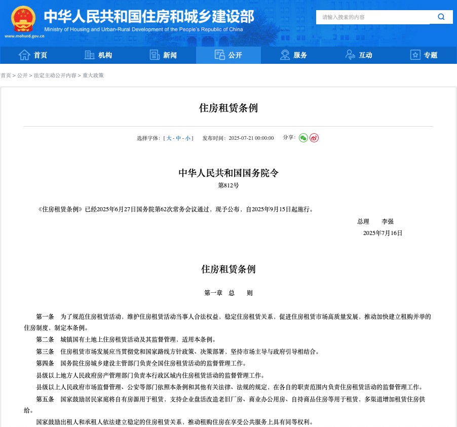Open the 机构 navigation tab
Image resolution: width=457 pixels, height=427 pixels.
click(98, 55)
